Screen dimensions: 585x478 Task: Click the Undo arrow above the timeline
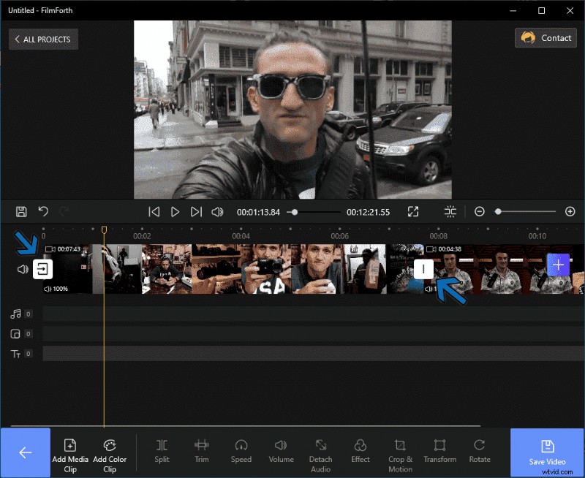coord(42,211)
